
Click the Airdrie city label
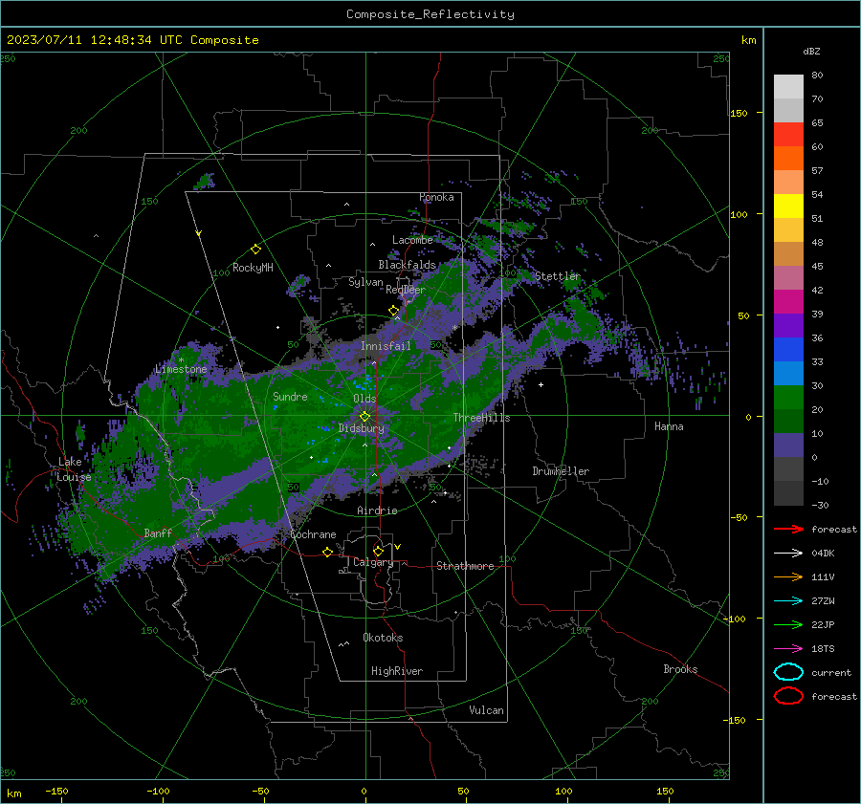pos(377,511)
